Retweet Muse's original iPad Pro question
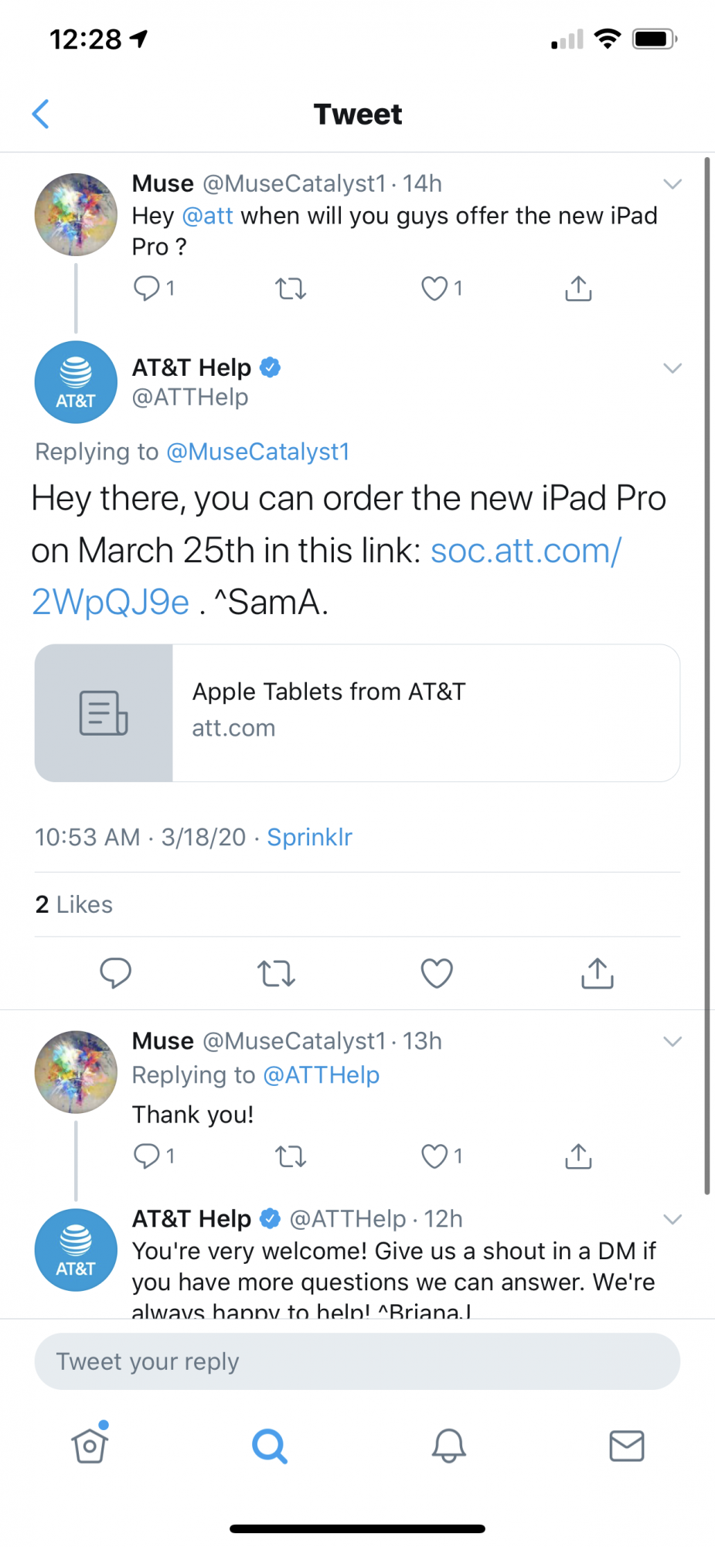Viewport: 715px width, 1547px height. [291, 289]
